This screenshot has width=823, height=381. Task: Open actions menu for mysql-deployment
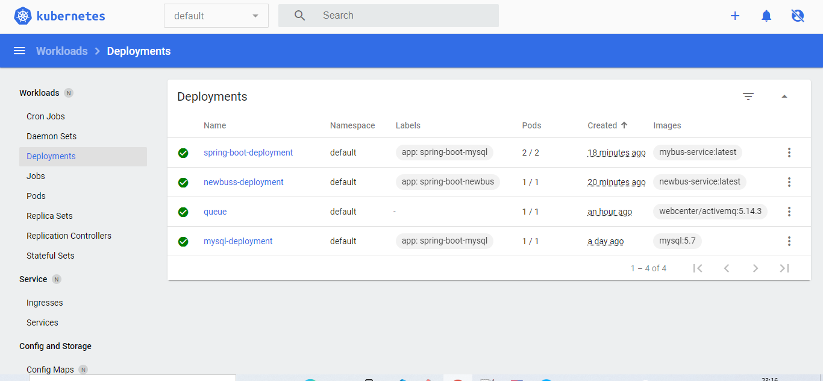click(789, 241)
